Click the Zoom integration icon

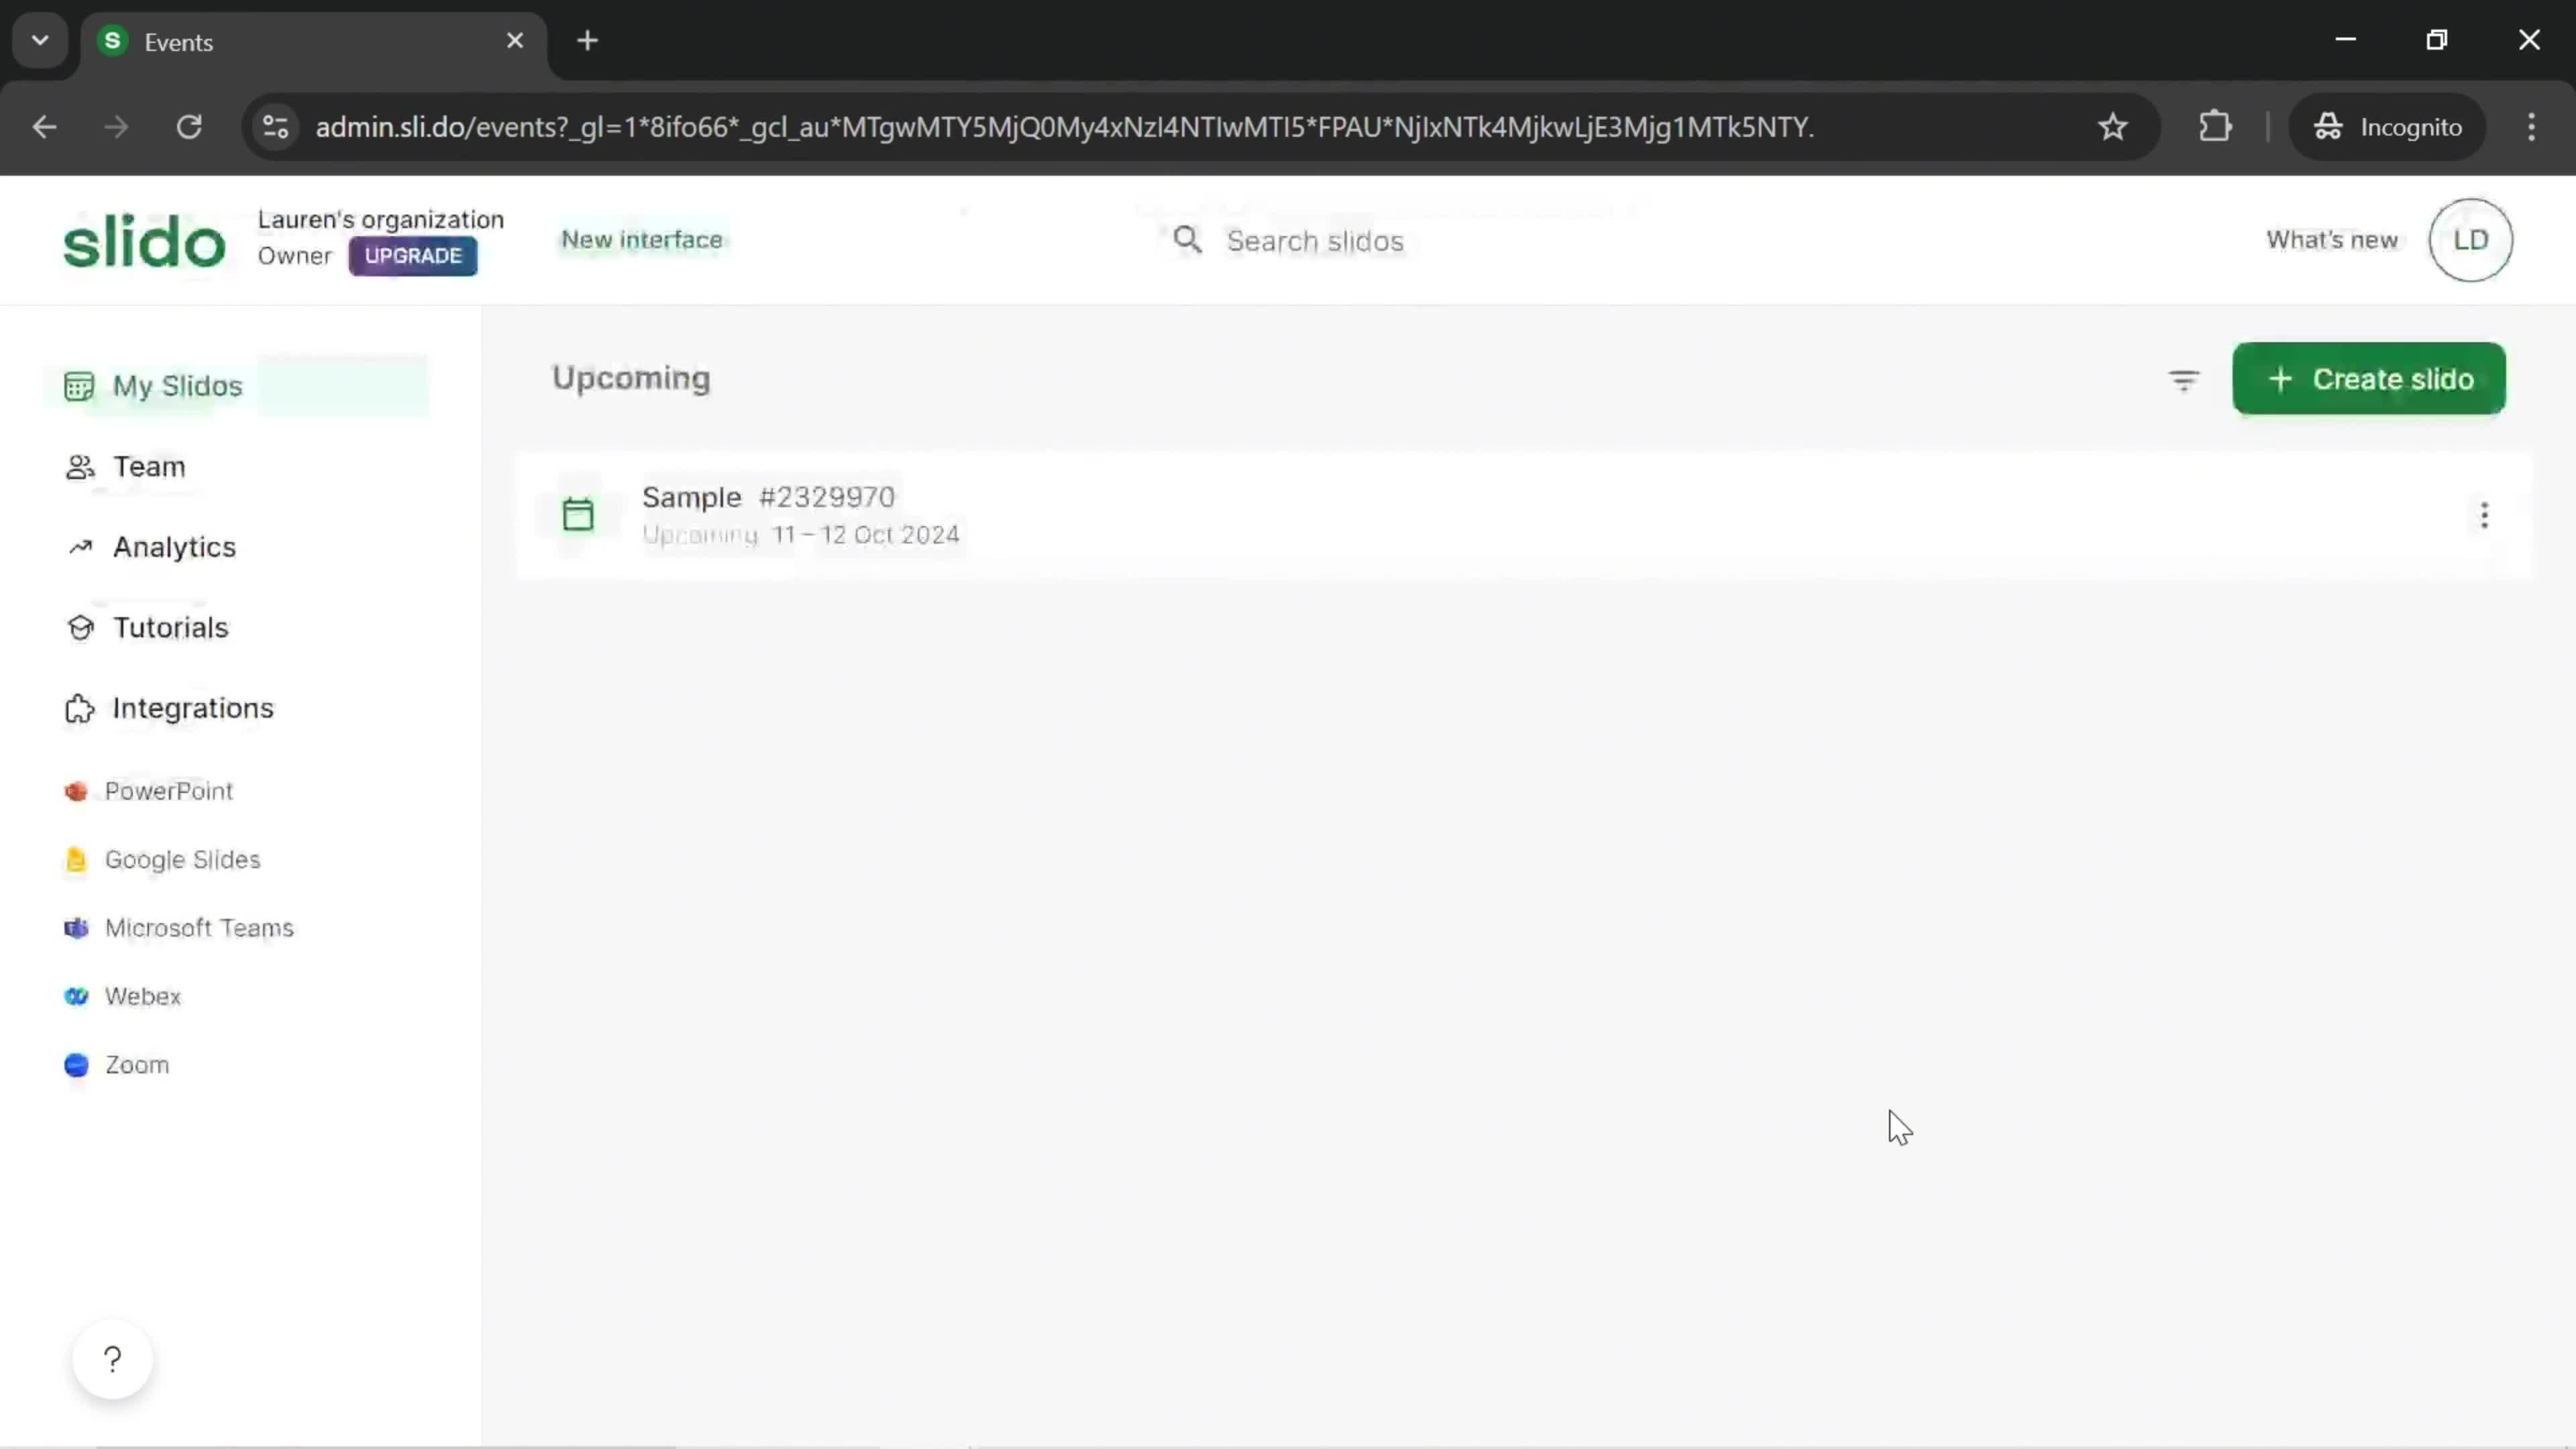pyautogui.click(x=76, y=1063)
